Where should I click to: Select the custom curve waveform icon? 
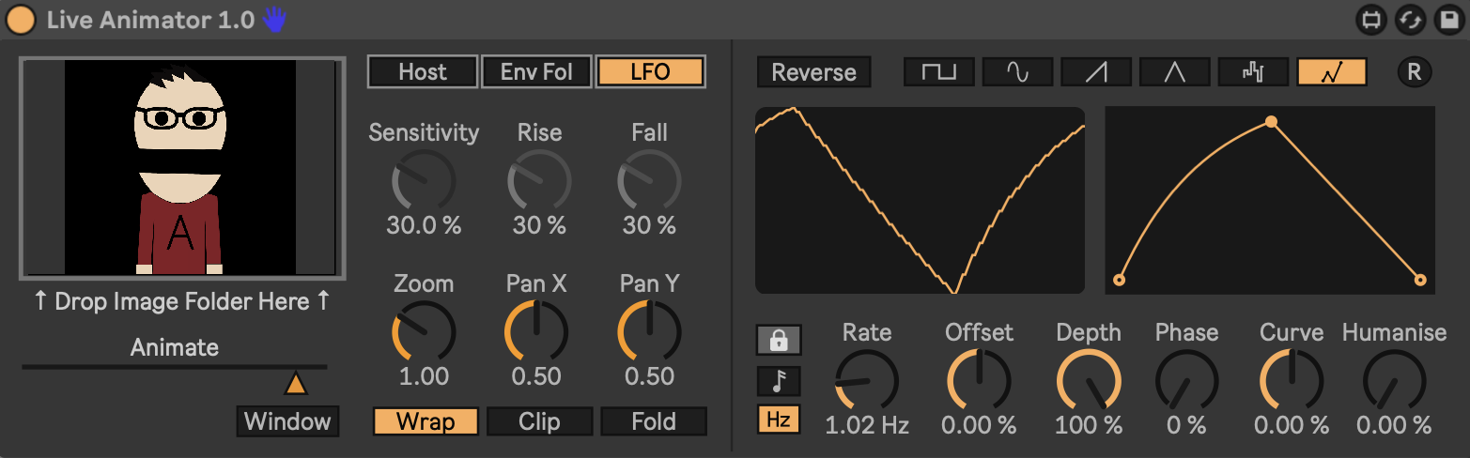(1331, 72)
